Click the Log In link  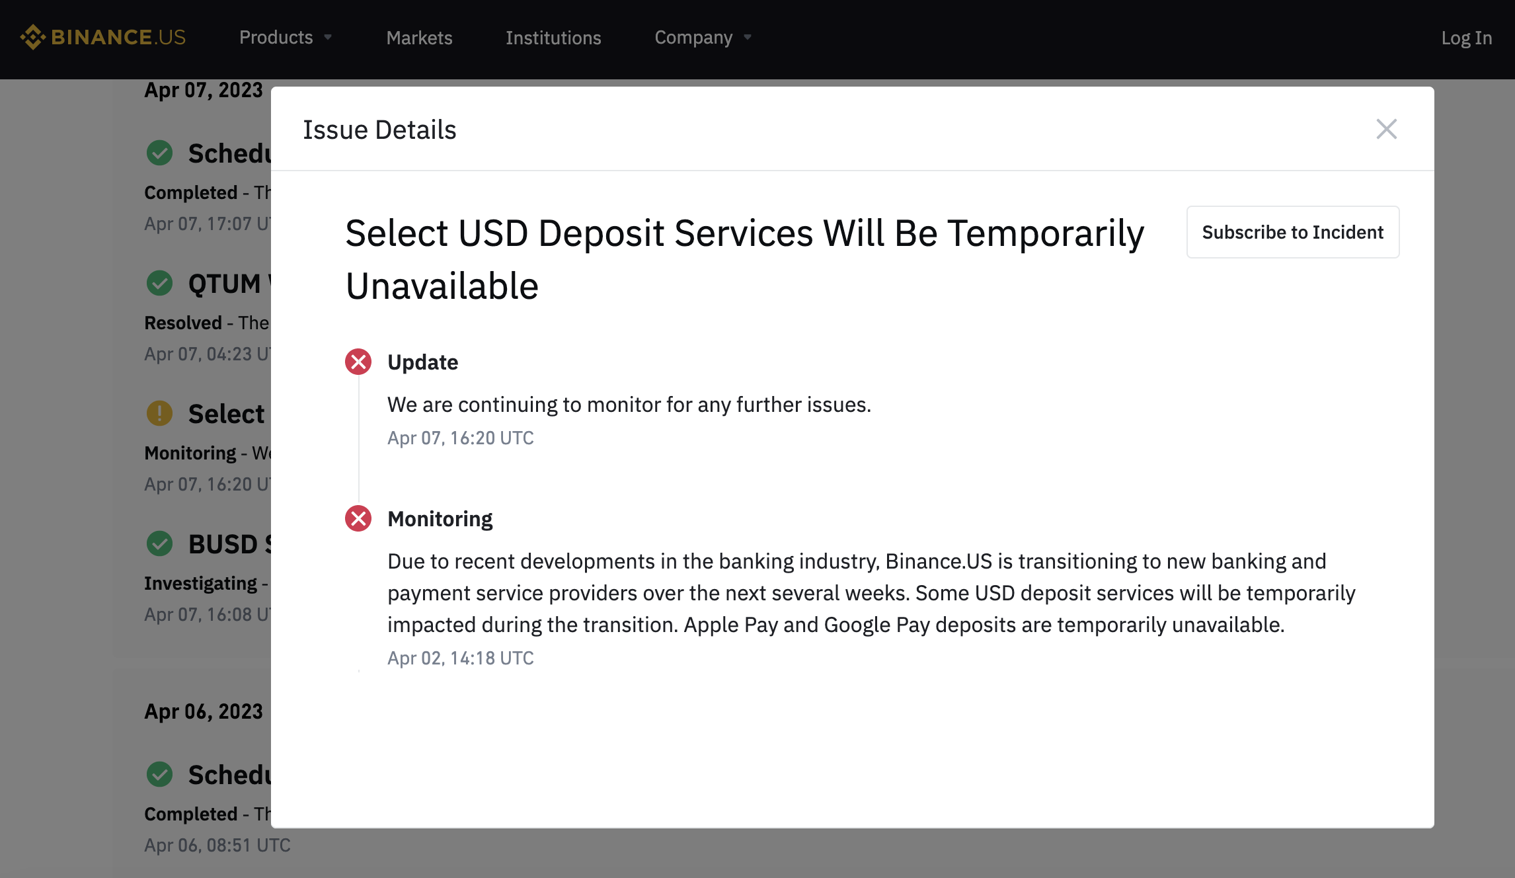(1466, 38)
